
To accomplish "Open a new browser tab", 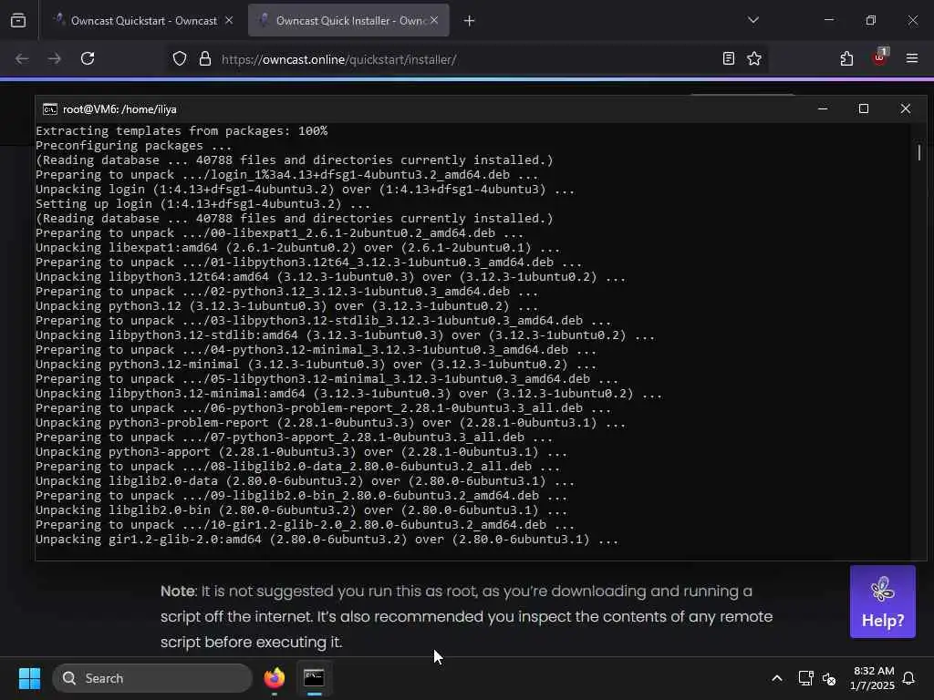I will [x=470, y=21].
